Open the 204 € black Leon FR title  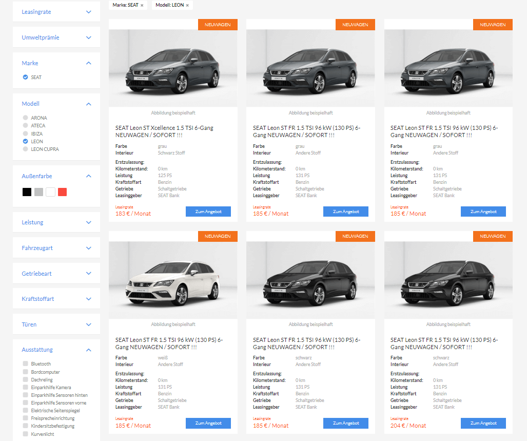[444, 343]
